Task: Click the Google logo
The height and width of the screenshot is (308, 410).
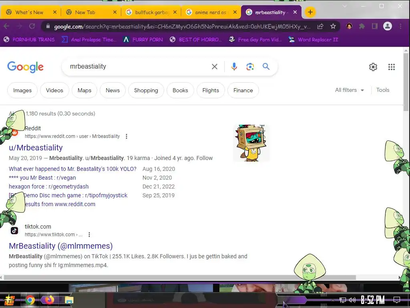Action: tap(25, 67)
